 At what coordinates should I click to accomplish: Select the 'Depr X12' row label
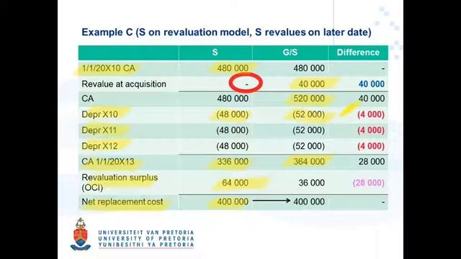coord(99,146)
